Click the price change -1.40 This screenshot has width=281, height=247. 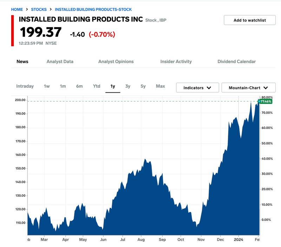[77, 34]
